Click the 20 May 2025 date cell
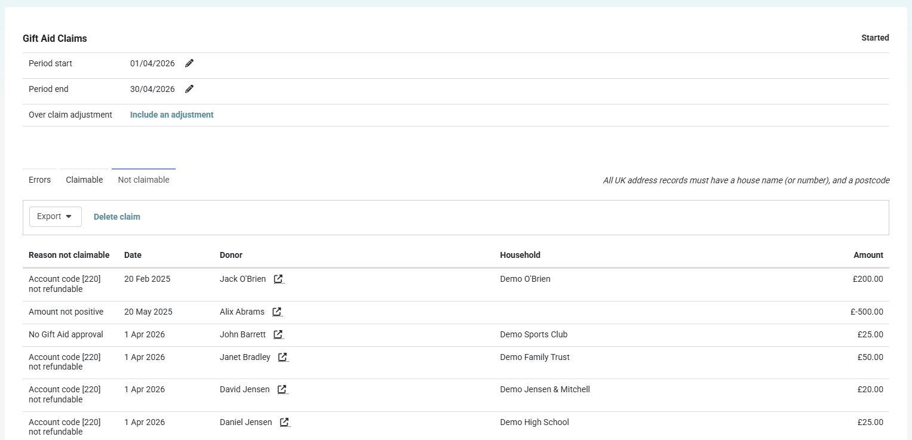This screenshot has width=912, height=440. coord(148,312)
